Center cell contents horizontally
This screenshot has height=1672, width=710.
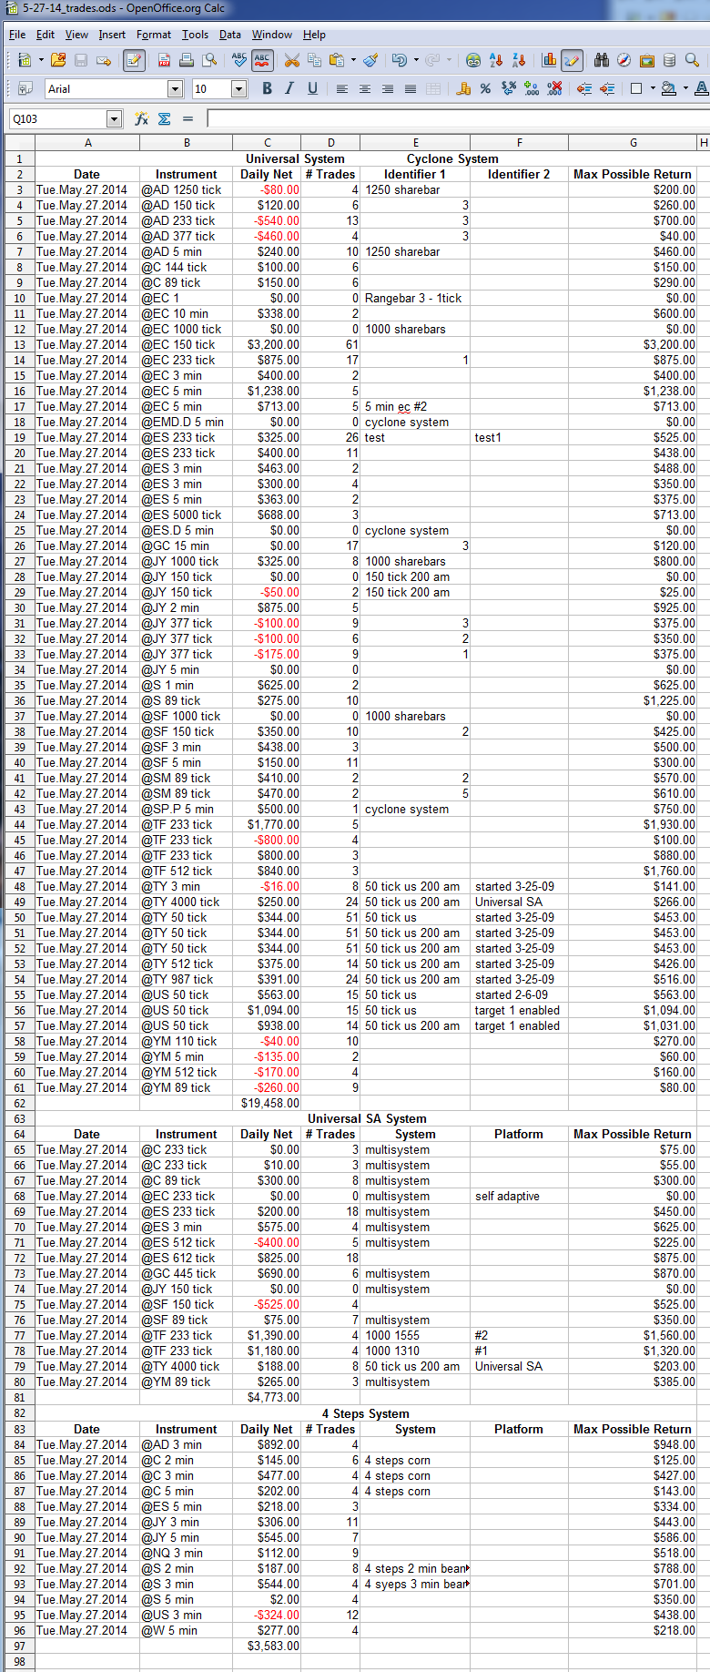(x=365, y=88)
